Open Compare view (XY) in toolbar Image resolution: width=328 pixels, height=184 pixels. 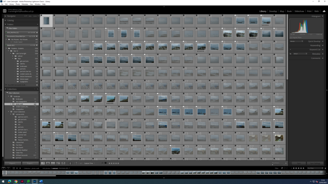coord(53,163)
